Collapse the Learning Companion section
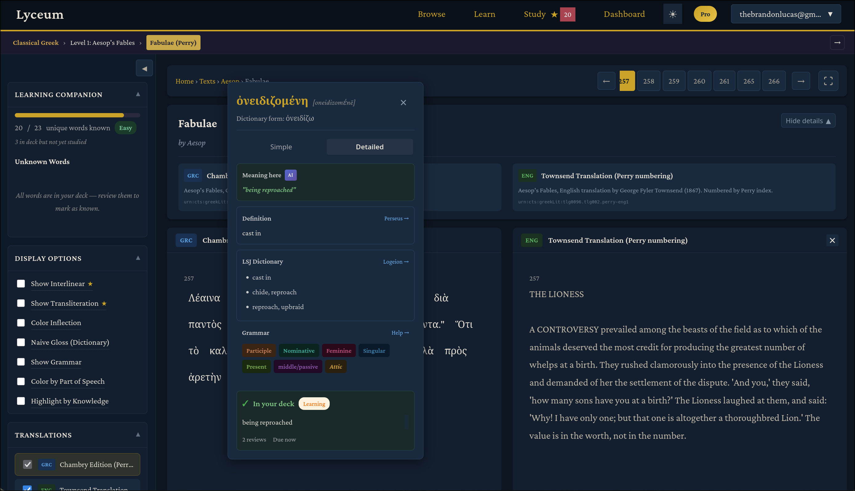This screenshot has height=491, width=855. (x=138, y=94)
